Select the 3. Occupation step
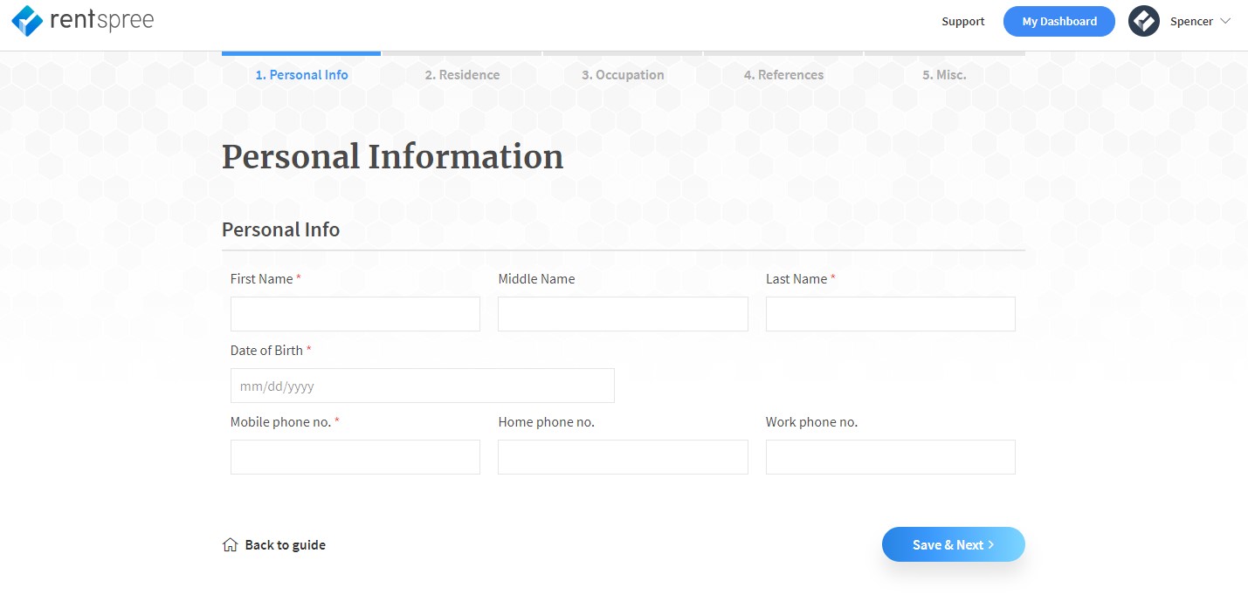Image resolution: width=1248 pixels, height=608 pixels. pos(623,75)
